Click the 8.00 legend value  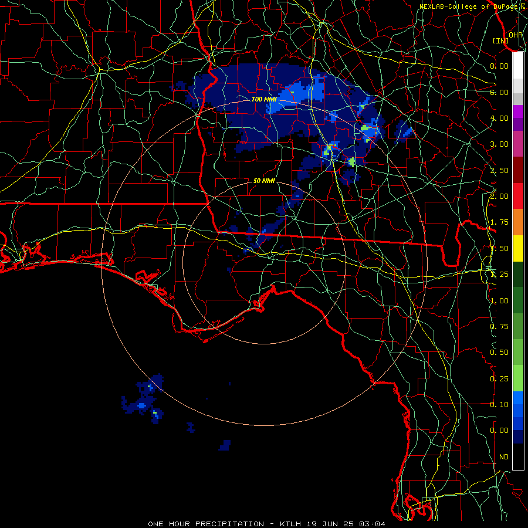499,66
